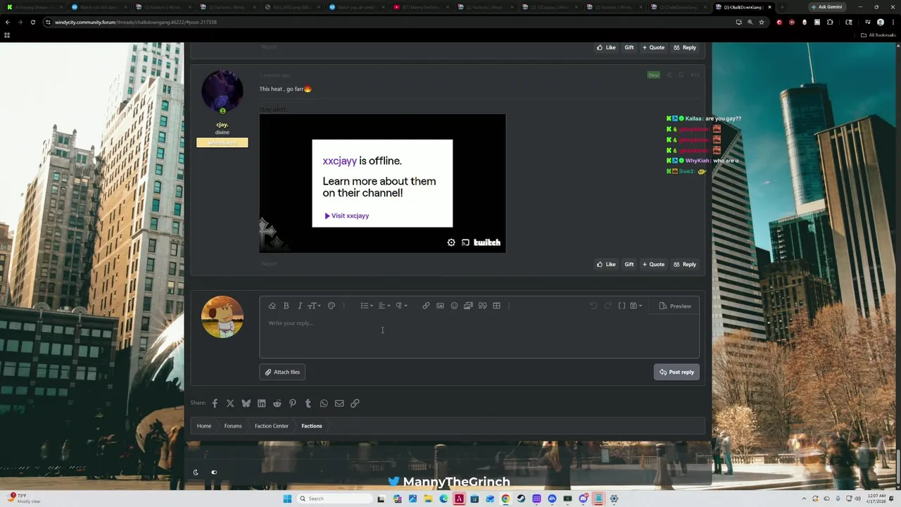Bookmark cjay's post
The image size is (901, 507).
[x=681, y=75]
